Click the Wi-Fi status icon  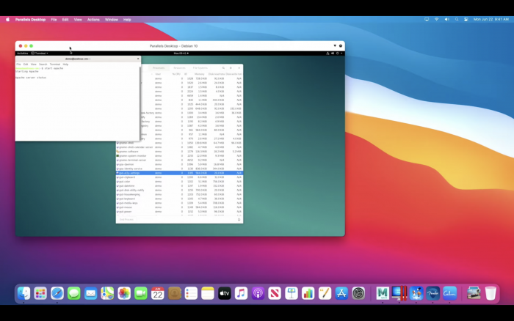tap(436, 19)
